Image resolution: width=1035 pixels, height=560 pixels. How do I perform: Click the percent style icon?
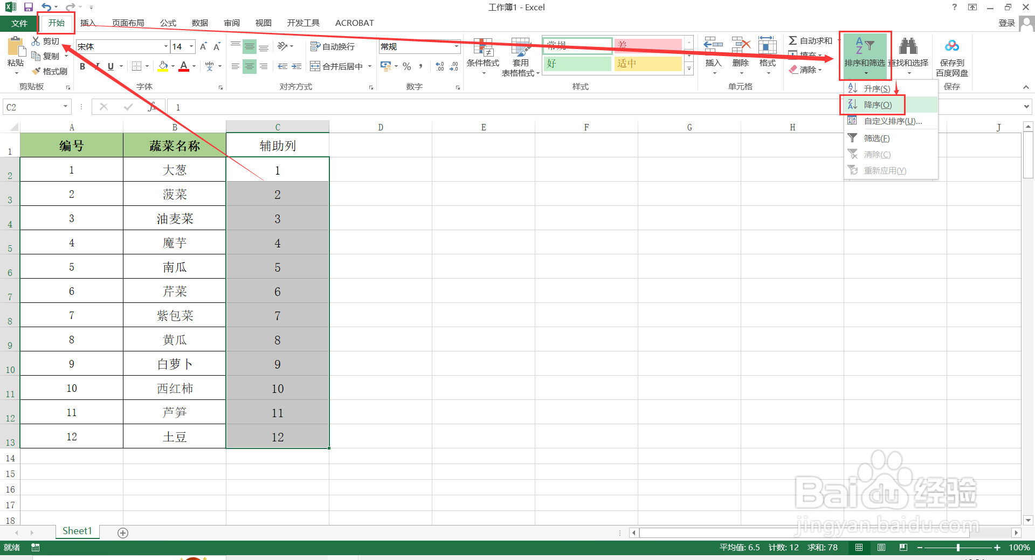(x=407, y=66)
